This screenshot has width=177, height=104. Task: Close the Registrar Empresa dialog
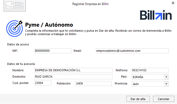(173, 3)
